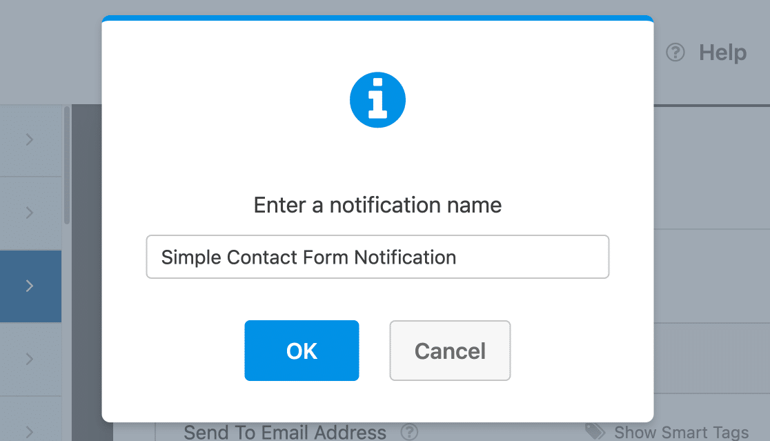Click the tag icon beside Show Smart Tags
The width and height of the screenshot is (770, 441).
point(595,432)
